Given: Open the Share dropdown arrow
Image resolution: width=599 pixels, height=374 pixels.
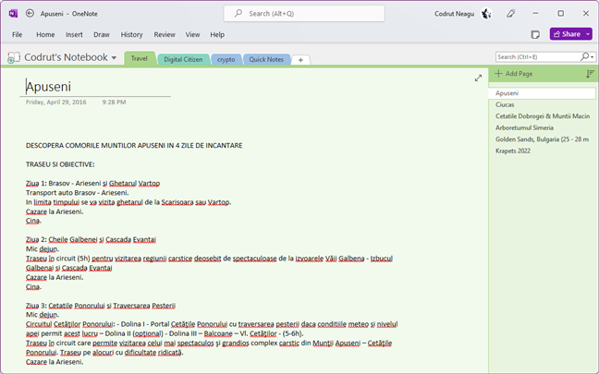Looking at the screenshot, I should (x=588, y=34).
